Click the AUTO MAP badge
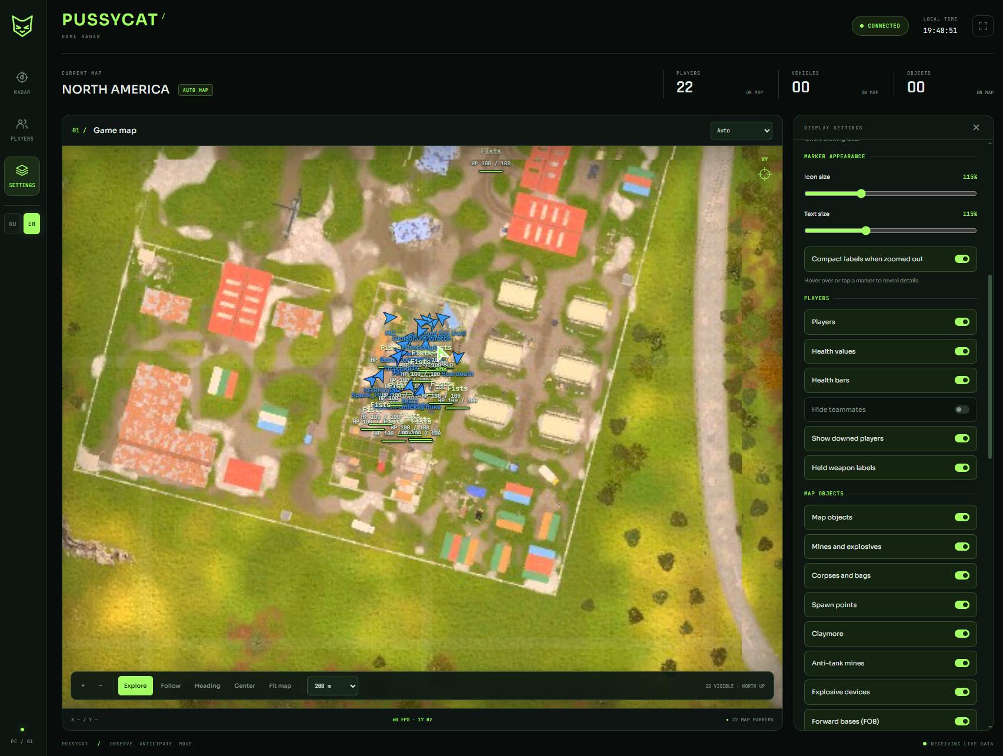1003x756 pixels. pyautogui.click(x=195, y=90)
